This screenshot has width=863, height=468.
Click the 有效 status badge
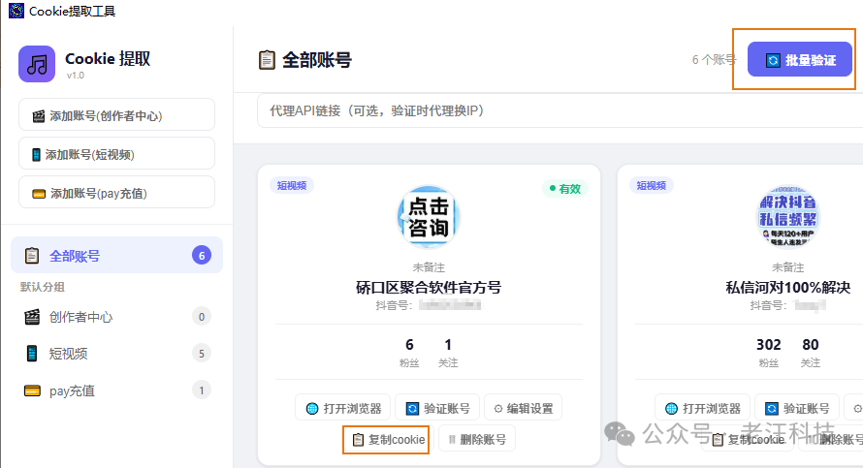pos(565,189)
